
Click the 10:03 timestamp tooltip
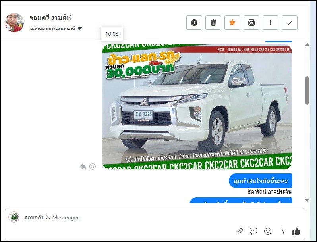click(112, 34)
